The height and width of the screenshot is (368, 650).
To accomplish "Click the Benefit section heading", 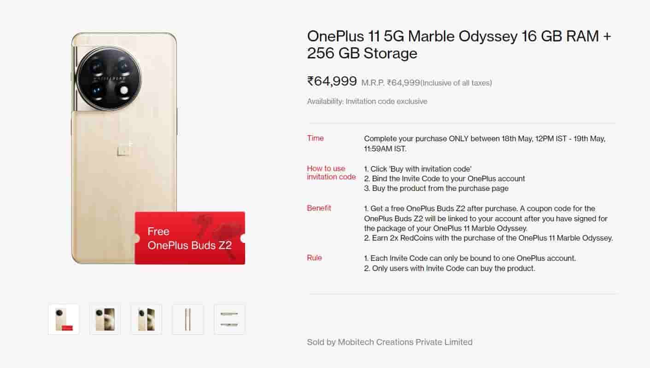I will tap(319, 208).
